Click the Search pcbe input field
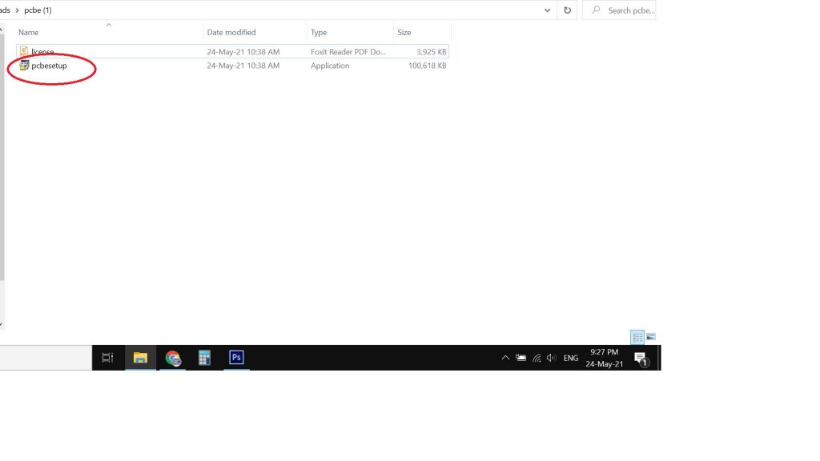This screenshot has width=820, height=461. point(630,10)
